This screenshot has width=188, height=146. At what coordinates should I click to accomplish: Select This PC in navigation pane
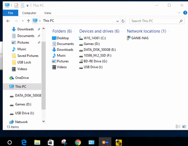(x=22, y=86)
